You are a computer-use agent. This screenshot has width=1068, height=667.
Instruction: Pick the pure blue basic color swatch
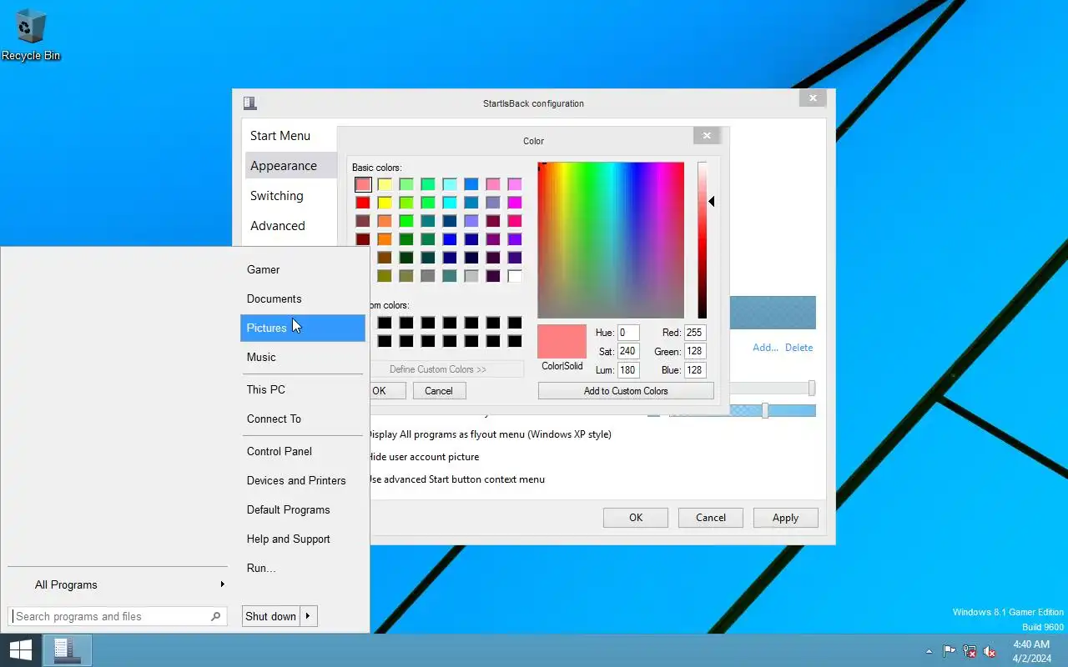tap(450, 239)
